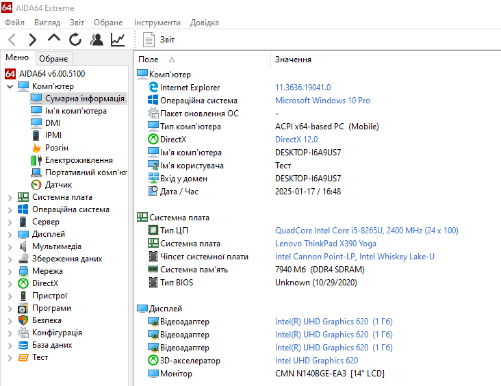Click the Датчик gauge icon

pyautogui.click(x=36, y=185)
